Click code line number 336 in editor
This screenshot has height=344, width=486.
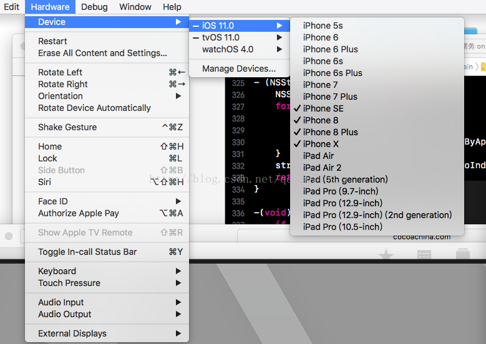pos(238,213)
